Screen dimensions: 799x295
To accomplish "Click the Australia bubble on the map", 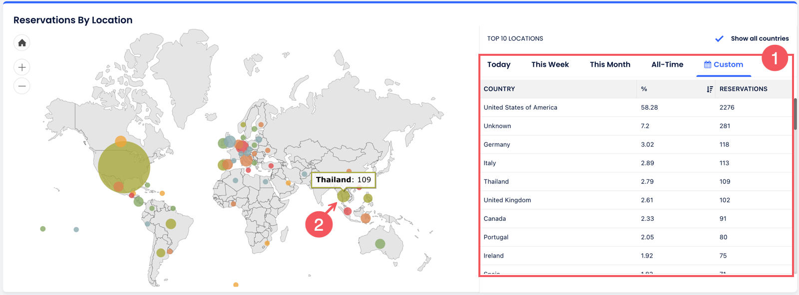I will (x=380, y=244).
